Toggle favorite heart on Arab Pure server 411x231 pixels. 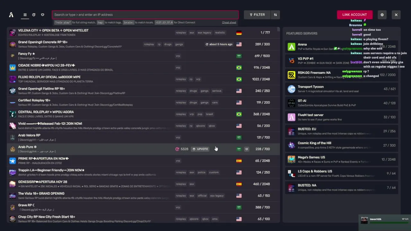(247, 149)
